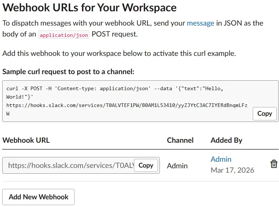Screen dimensions: 279x207
Task: Copy the sample curl request
Action: [x=265, y=114]
